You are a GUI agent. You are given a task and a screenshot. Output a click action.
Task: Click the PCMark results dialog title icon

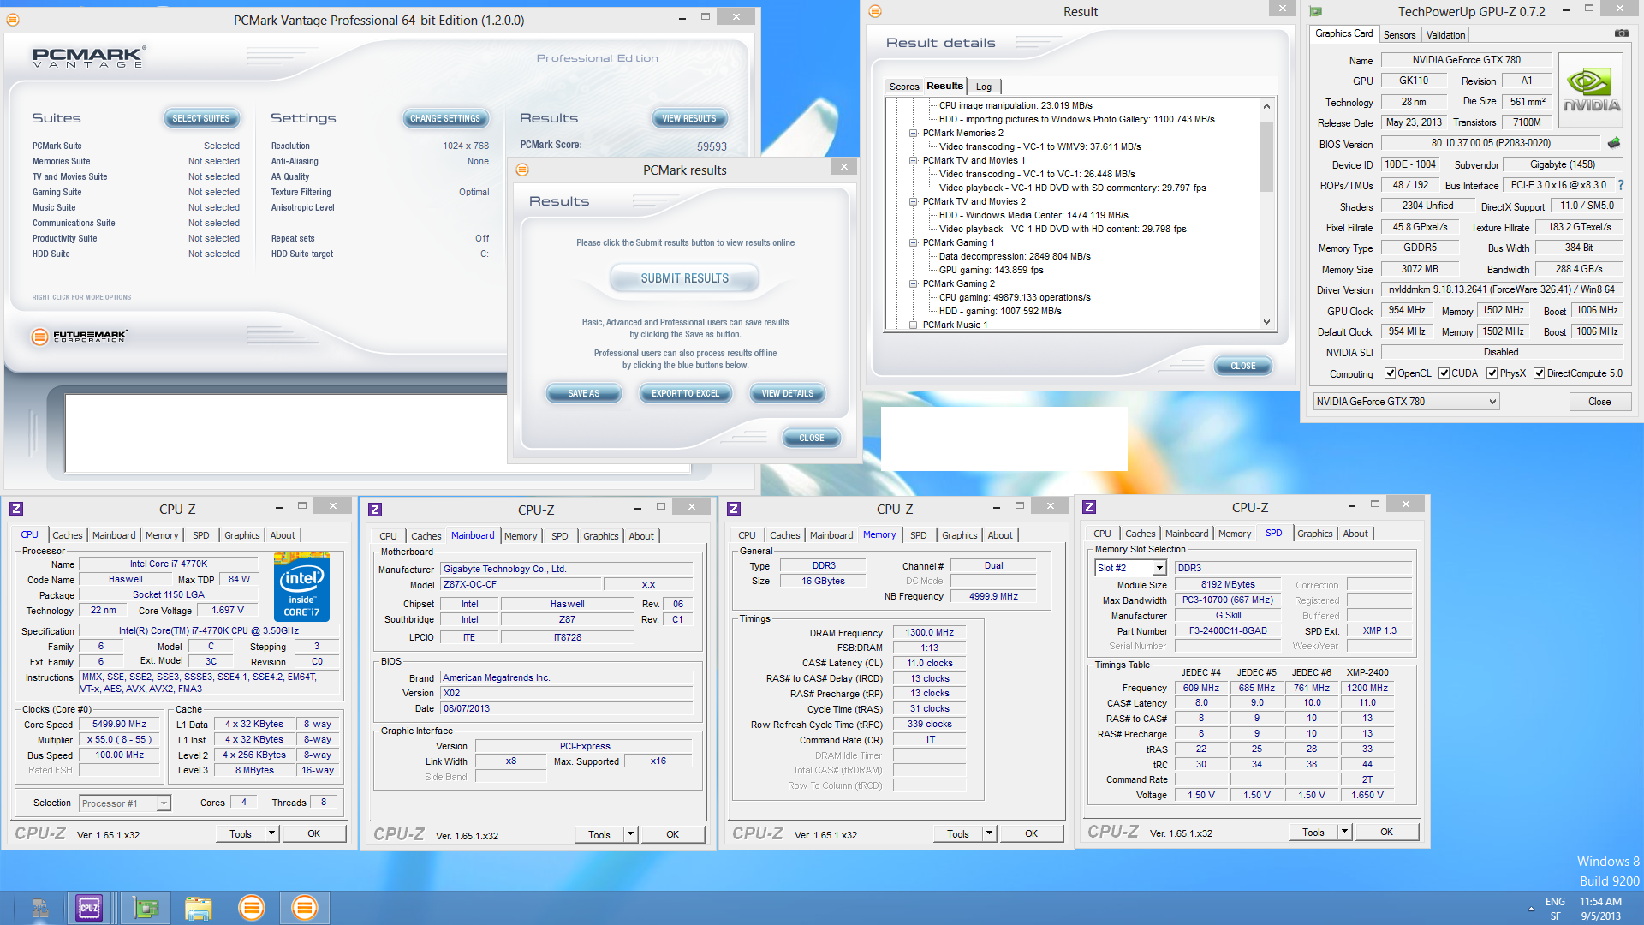[x=522, y=170]
